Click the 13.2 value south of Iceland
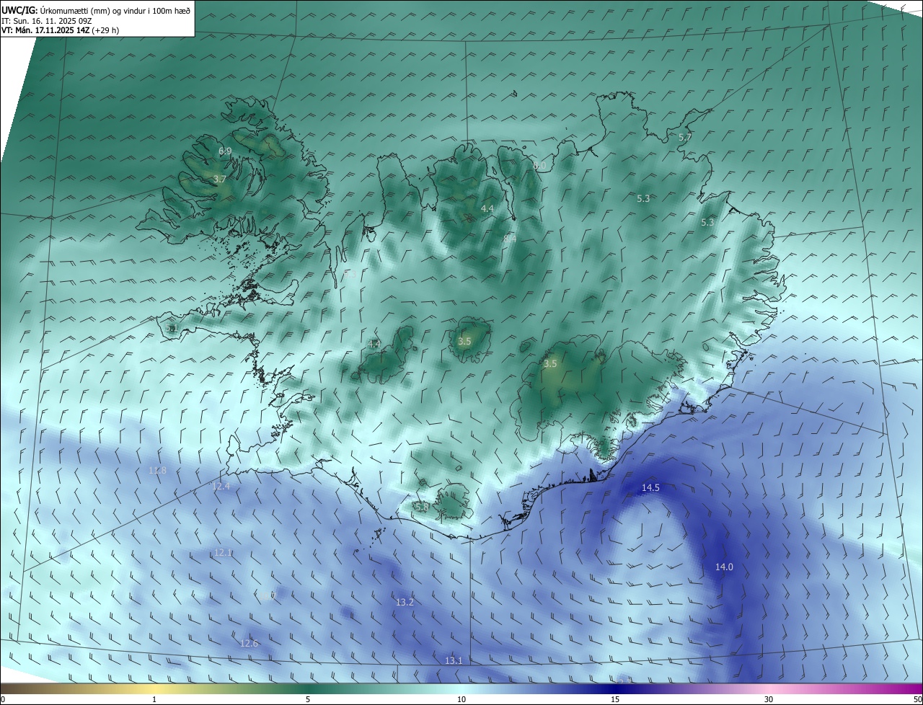 coord(405,602)
